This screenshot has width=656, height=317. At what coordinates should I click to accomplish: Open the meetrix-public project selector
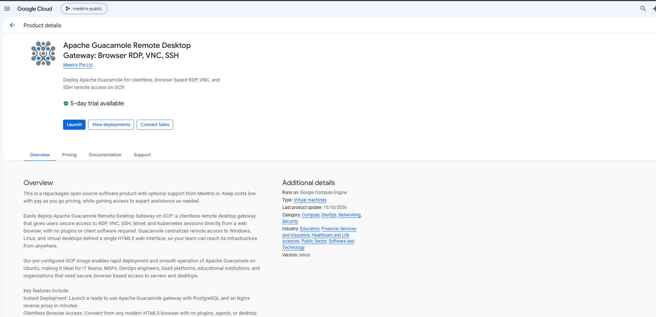point(84,9)
